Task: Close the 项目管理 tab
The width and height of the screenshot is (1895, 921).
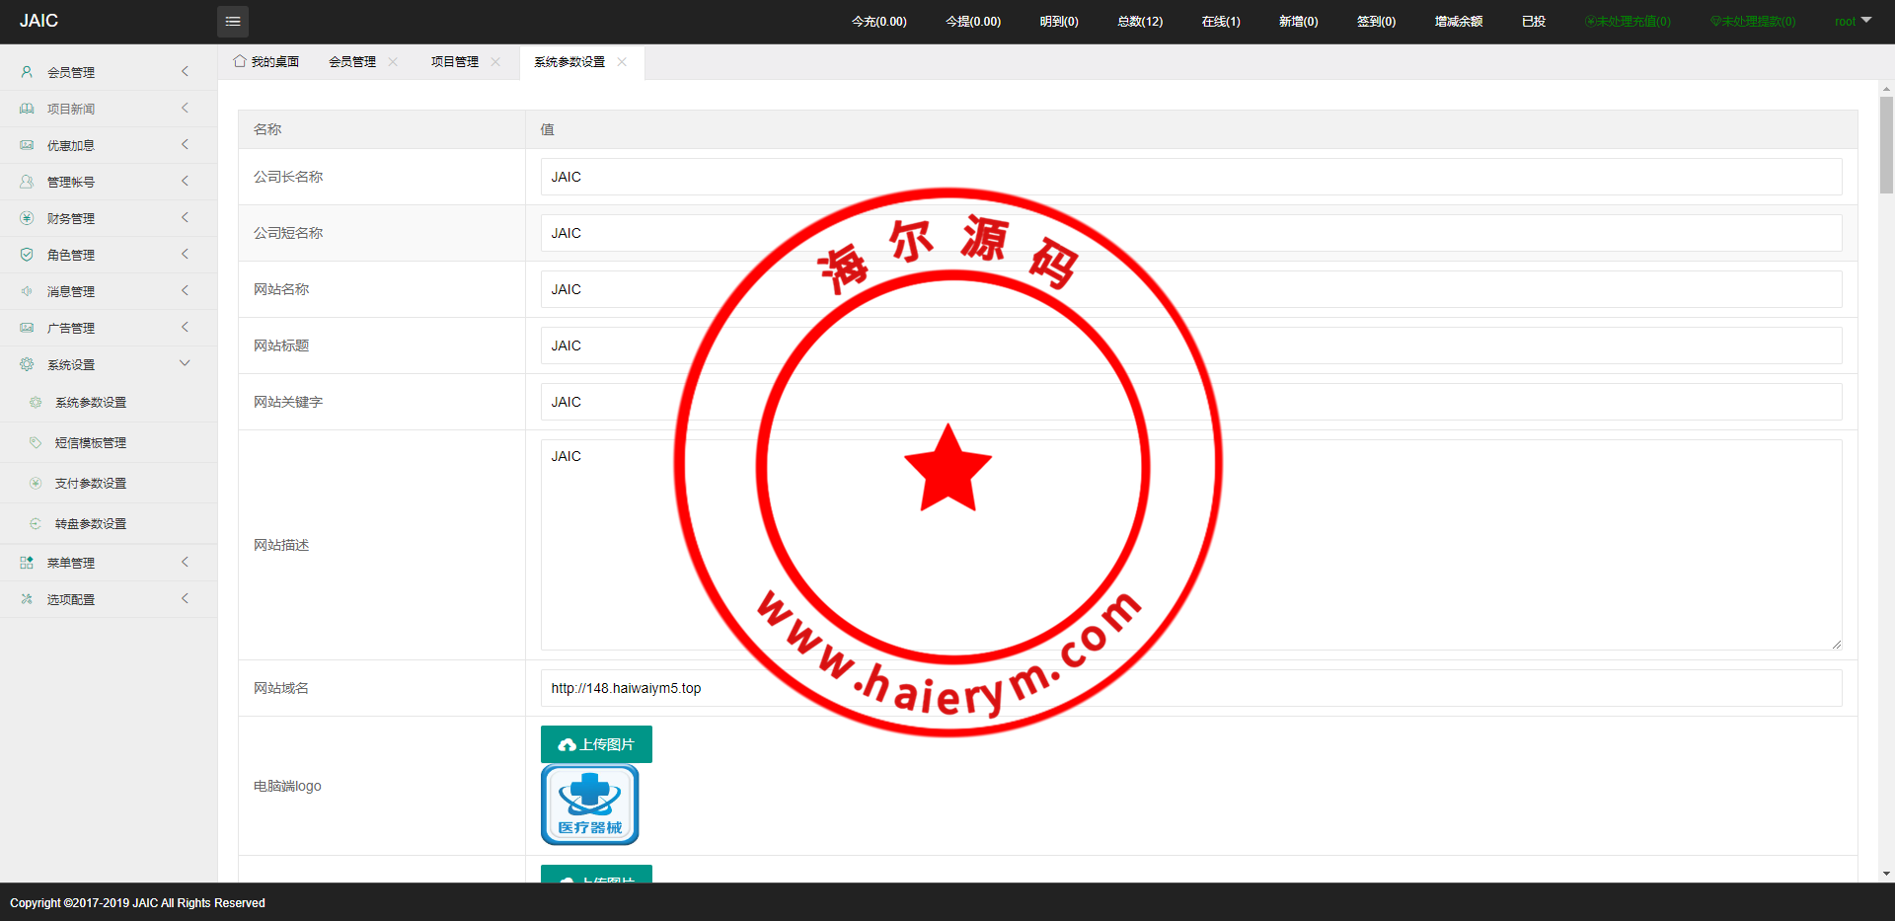Action: point(495,61)
